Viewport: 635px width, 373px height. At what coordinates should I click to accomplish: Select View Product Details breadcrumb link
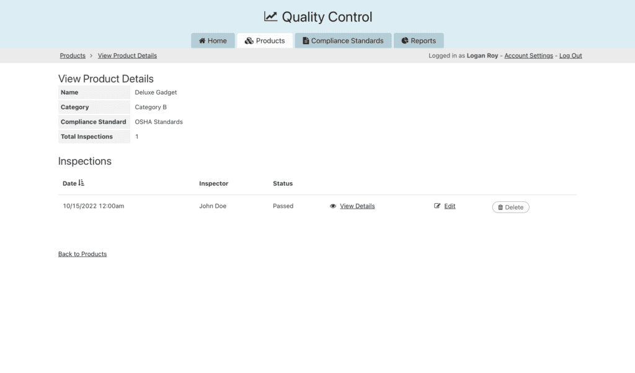[127, 56]
